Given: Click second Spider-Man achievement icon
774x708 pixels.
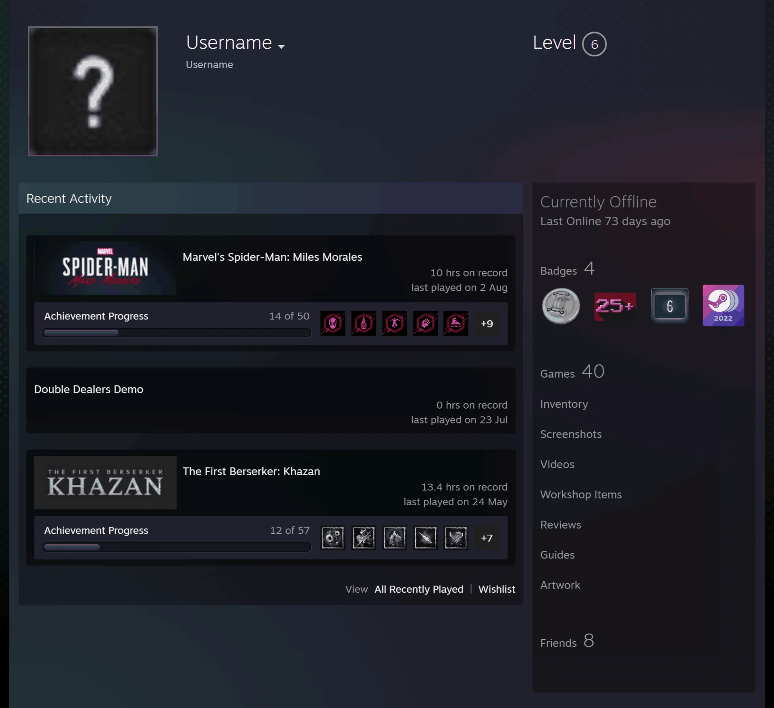Looking at the screenshot, I should 364,323.
